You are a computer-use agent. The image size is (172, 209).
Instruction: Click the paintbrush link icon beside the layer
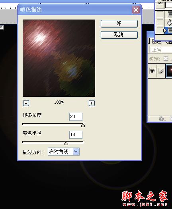161,71
